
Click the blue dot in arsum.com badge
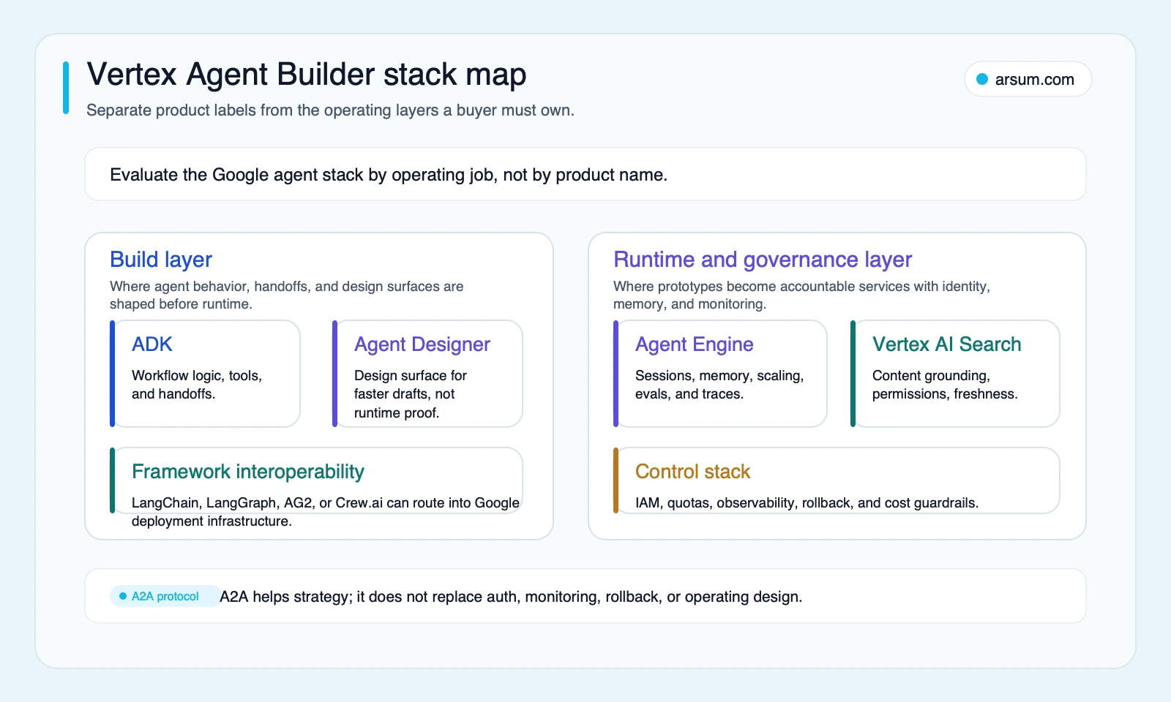pyautogui.click(x=982, y=79)
